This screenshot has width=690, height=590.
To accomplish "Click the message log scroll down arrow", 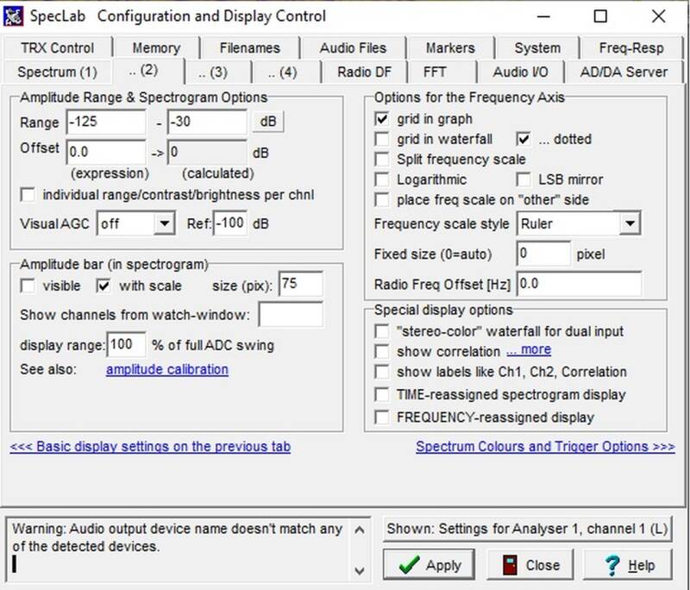I will click(359, 571).
